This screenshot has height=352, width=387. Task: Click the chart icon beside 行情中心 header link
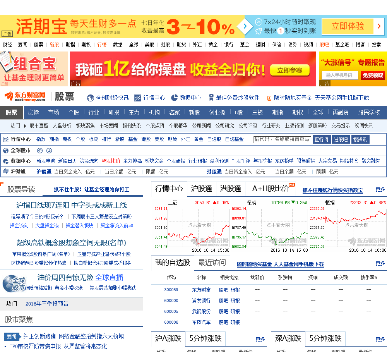(x=138, y=98)
